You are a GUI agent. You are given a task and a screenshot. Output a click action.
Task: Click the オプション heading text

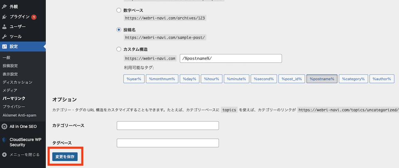64,100
